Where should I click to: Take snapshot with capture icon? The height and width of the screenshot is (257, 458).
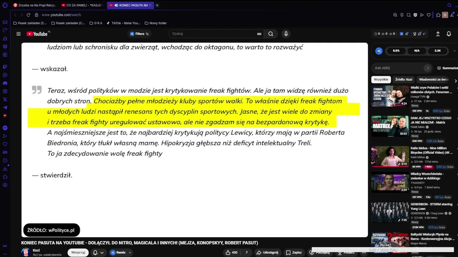pyautogui.click(x=409, y=15)
